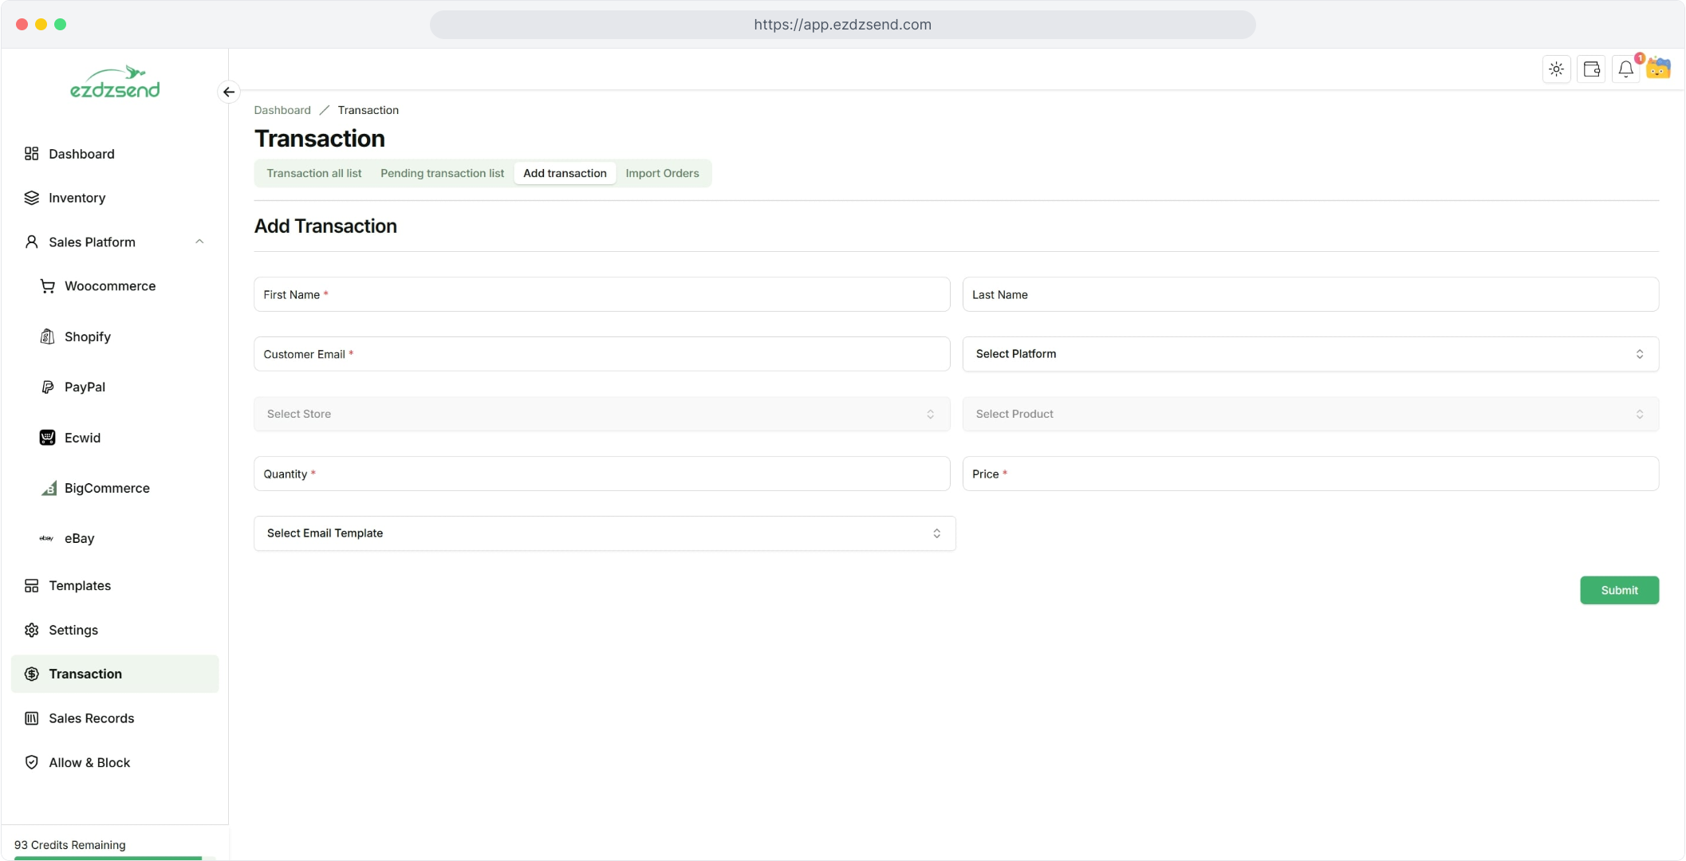Click the user avatar icon
Screen dimensions: 1686x861
(x=1659, y=69)
